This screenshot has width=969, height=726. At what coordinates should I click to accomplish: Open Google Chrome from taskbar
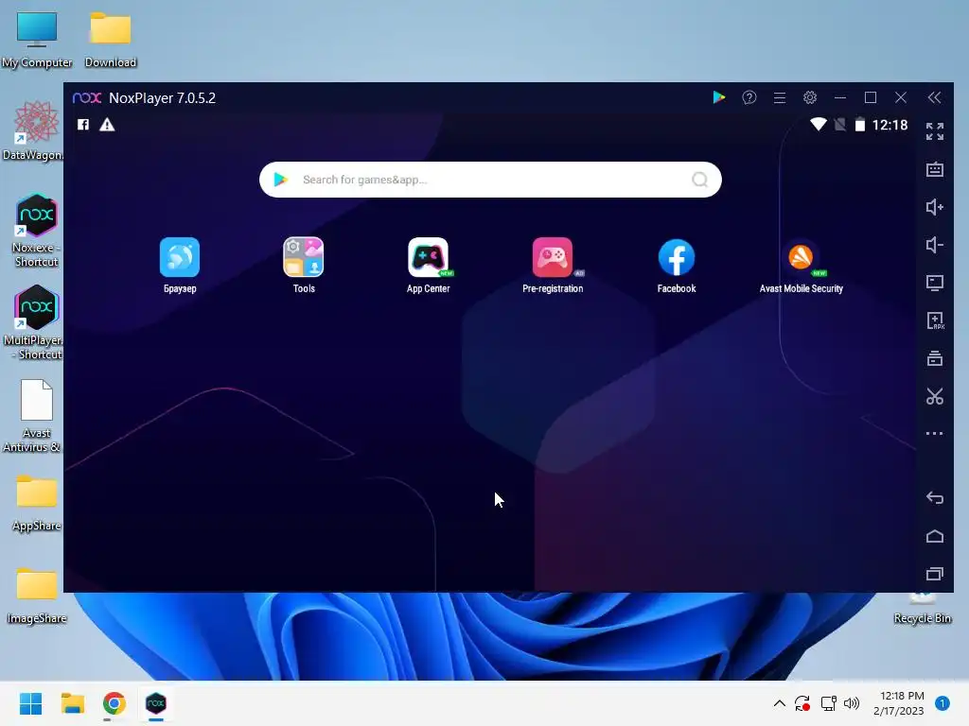tap(114, 703)
